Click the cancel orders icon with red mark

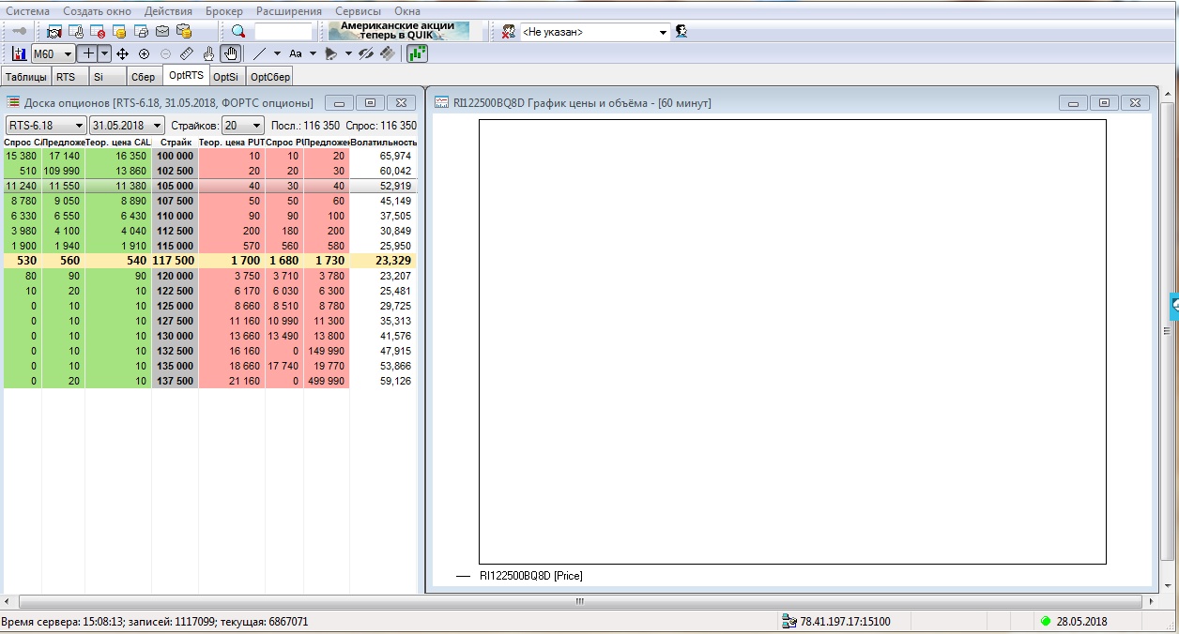tap(98, 32)
